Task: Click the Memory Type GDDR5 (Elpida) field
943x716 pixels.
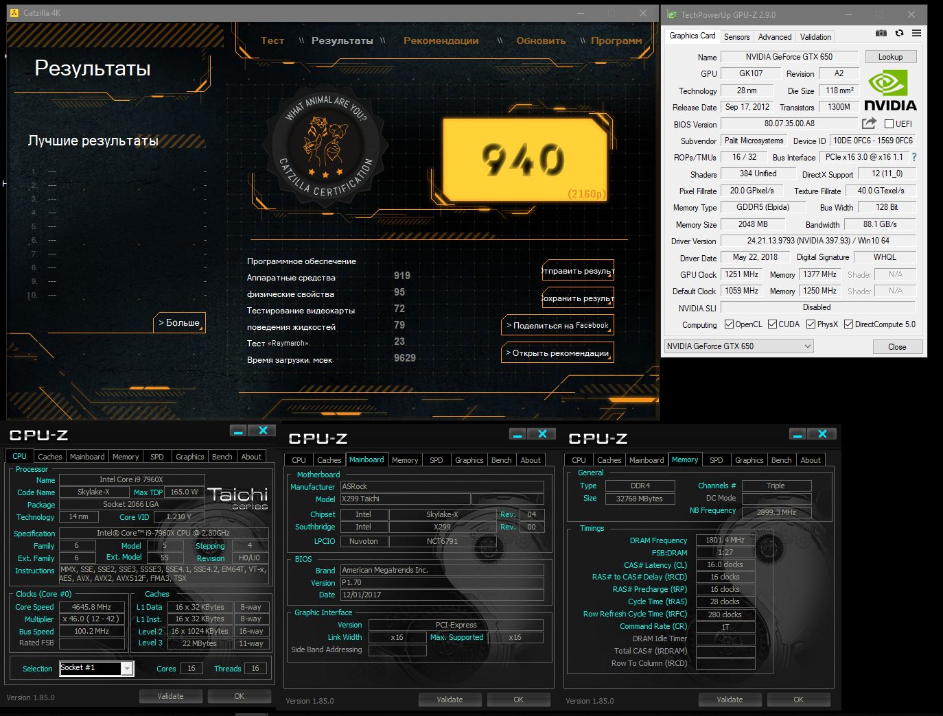Action: pyautogui.click(x=763, y=207)
